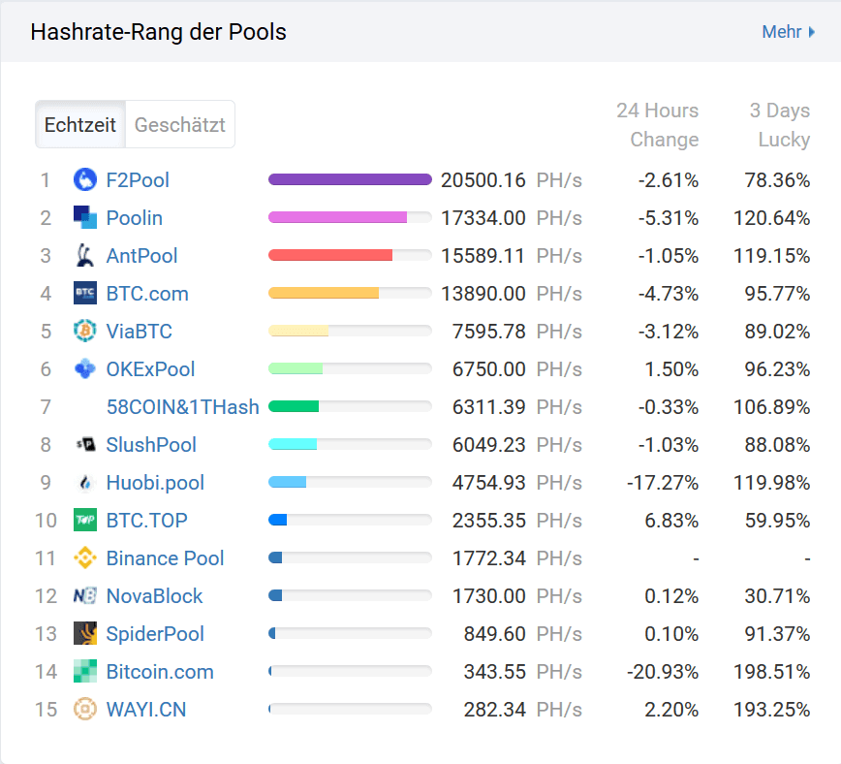Click the Binance Pool logo icon
Screen dimensions: 841x764
(x=85, y=558)
